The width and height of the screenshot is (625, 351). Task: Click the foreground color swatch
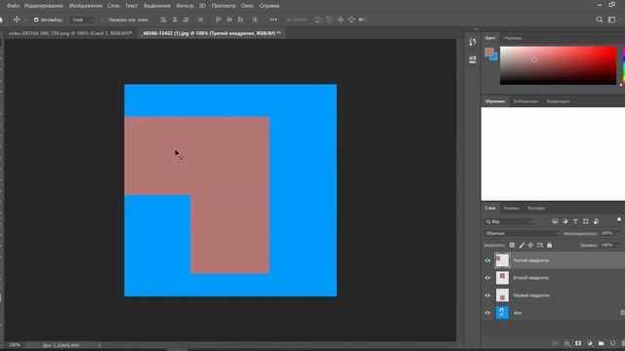click(489, 52)
